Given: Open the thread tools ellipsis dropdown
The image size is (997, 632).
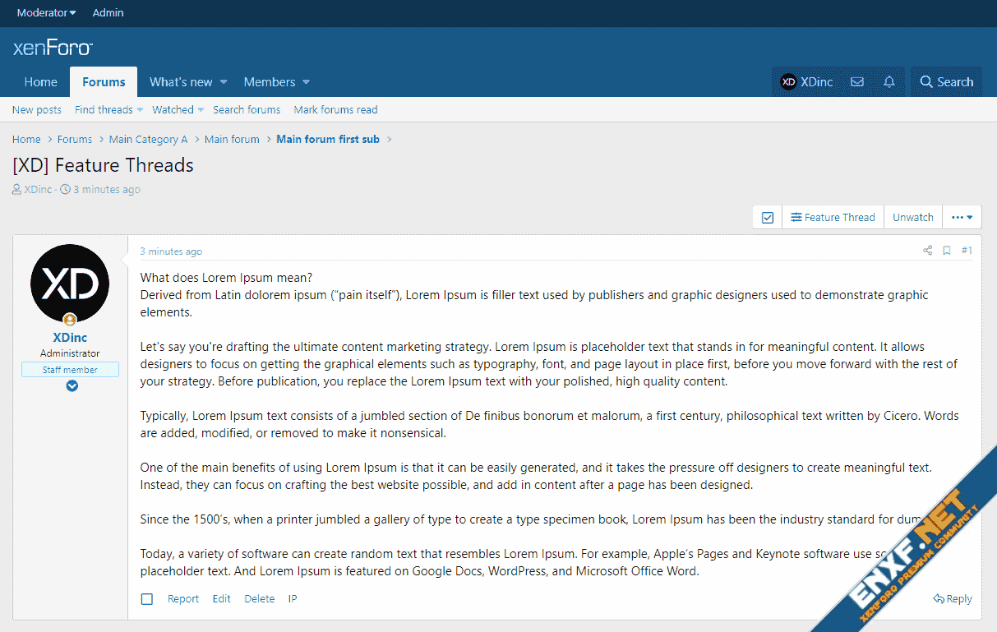Looking at the screenshot, I should pos(962,218).
